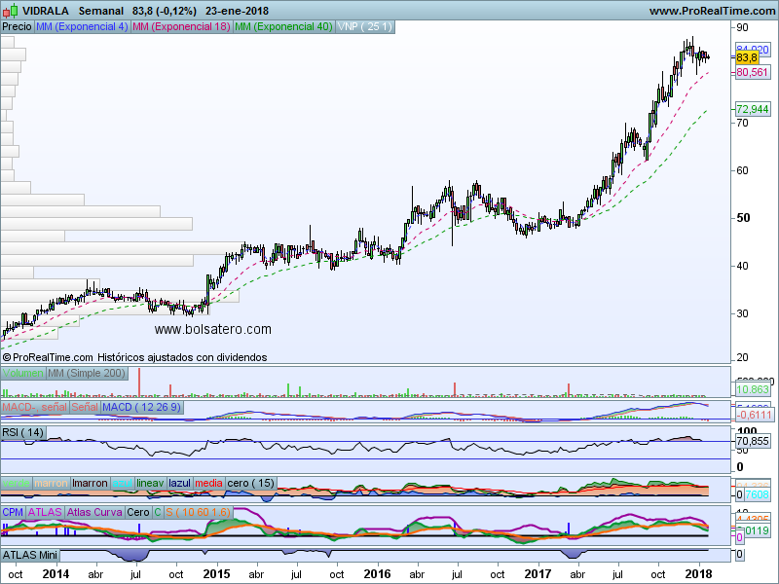
Task: Select the Precio label tab
Action: pyautogui.click(x=17, y=26)
